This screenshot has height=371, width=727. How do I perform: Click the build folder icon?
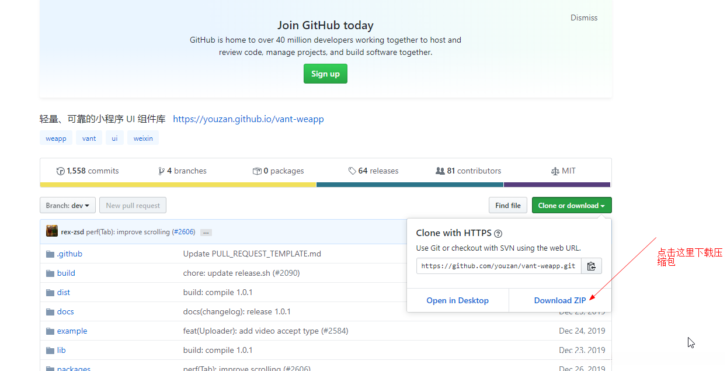point(50,273)
